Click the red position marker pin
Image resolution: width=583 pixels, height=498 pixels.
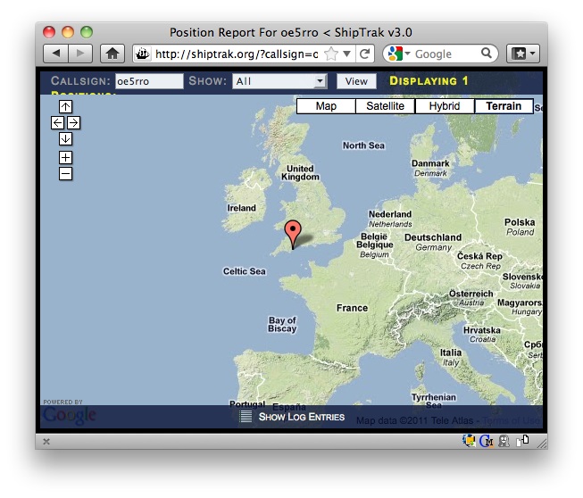(x=293, y=234)
